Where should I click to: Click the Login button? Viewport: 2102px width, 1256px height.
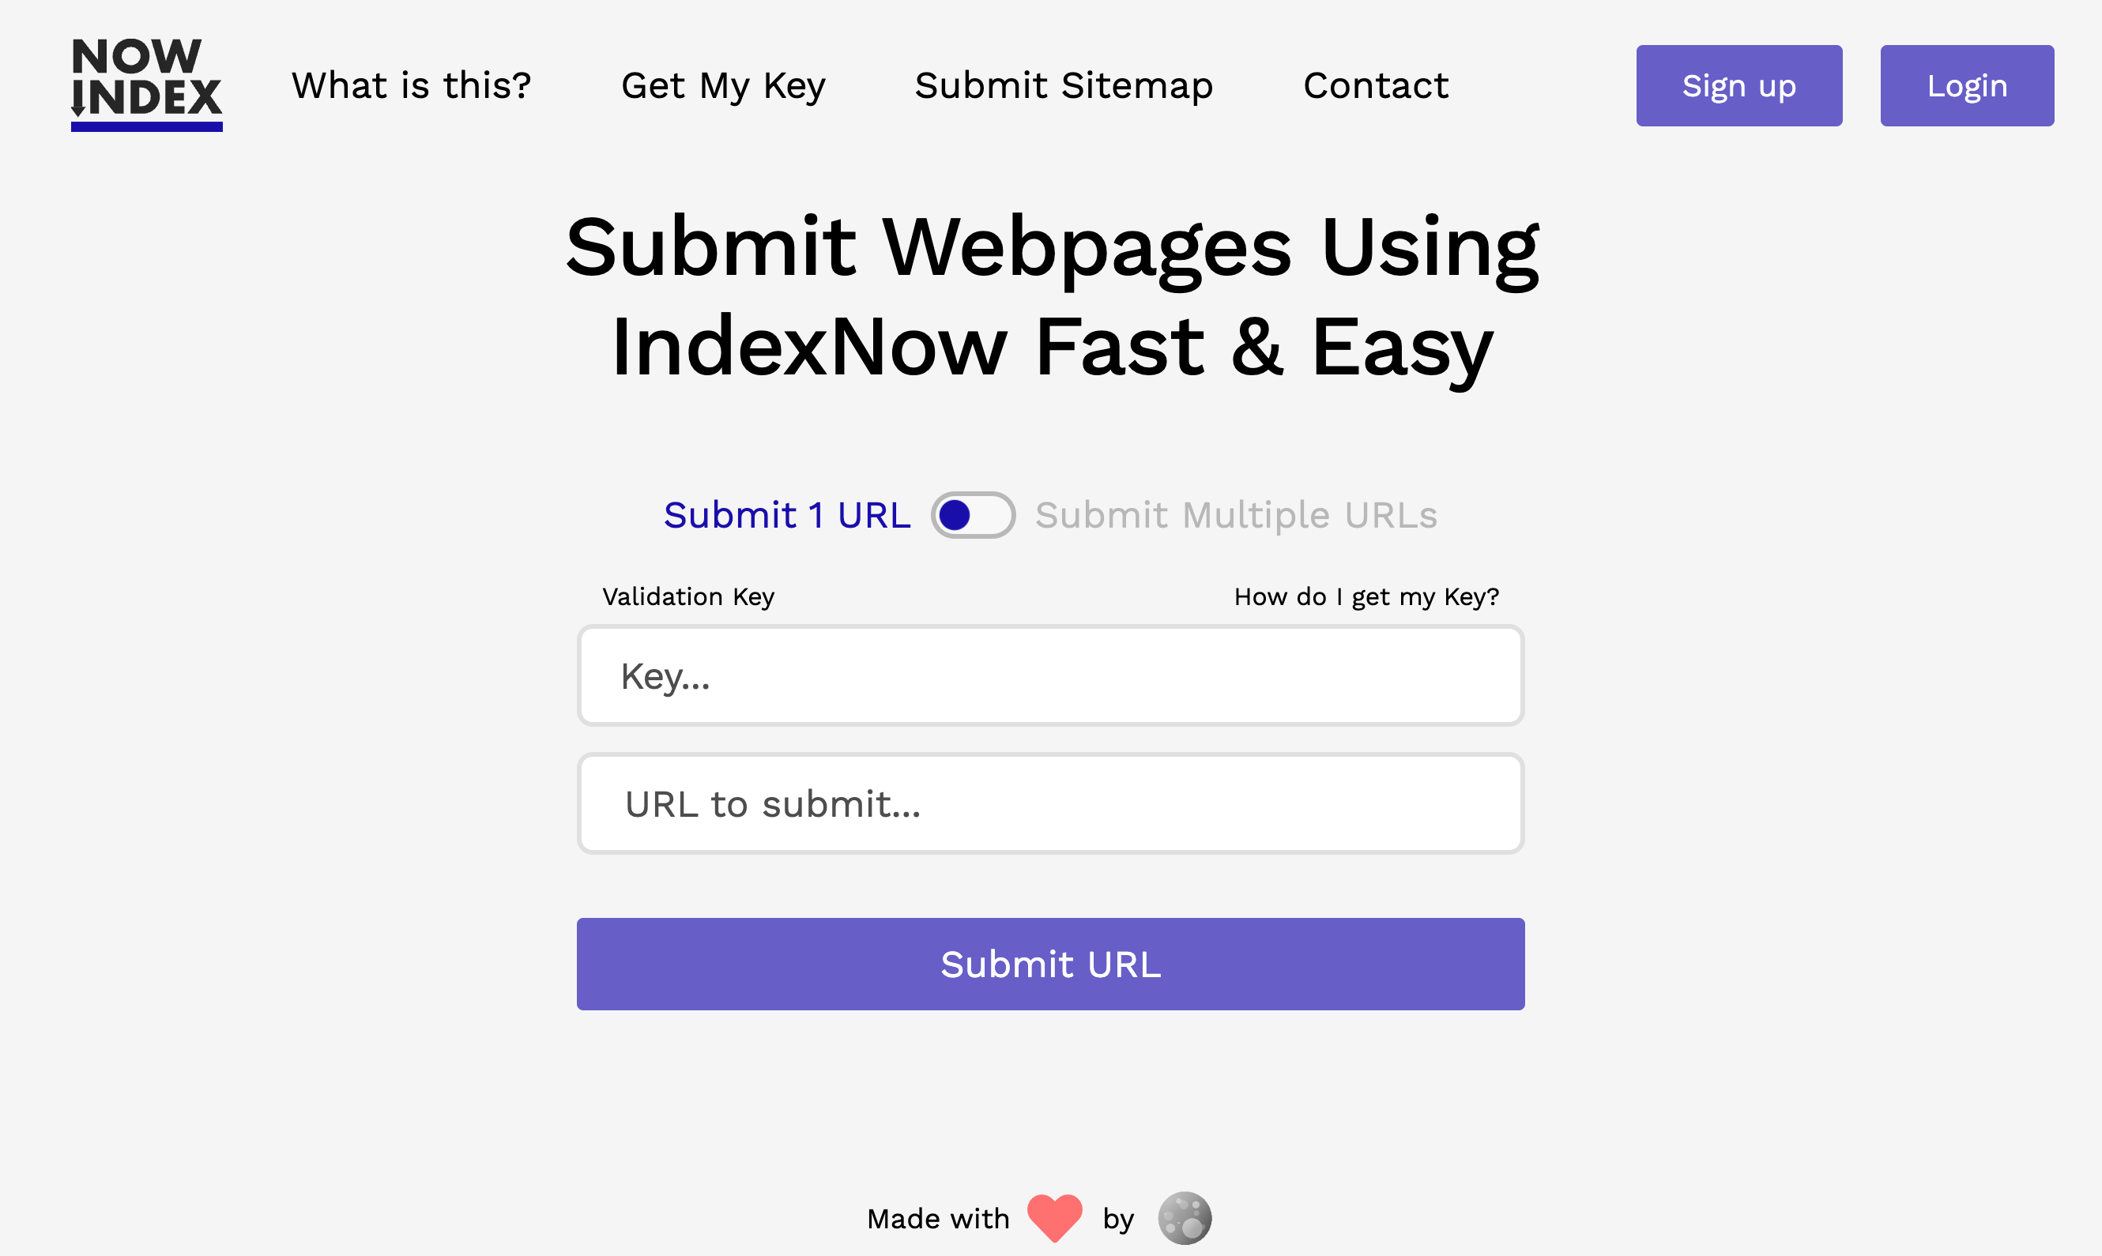[x=1967, y=85]
